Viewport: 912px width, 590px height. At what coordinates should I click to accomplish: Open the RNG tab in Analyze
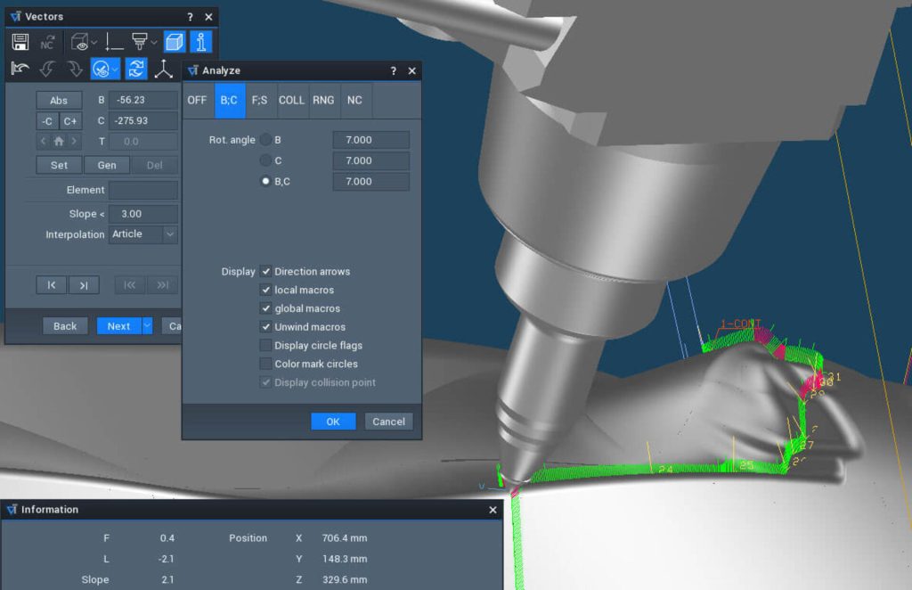323,101
